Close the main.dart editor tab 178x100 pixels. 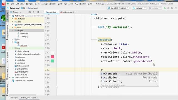[58, 12]
